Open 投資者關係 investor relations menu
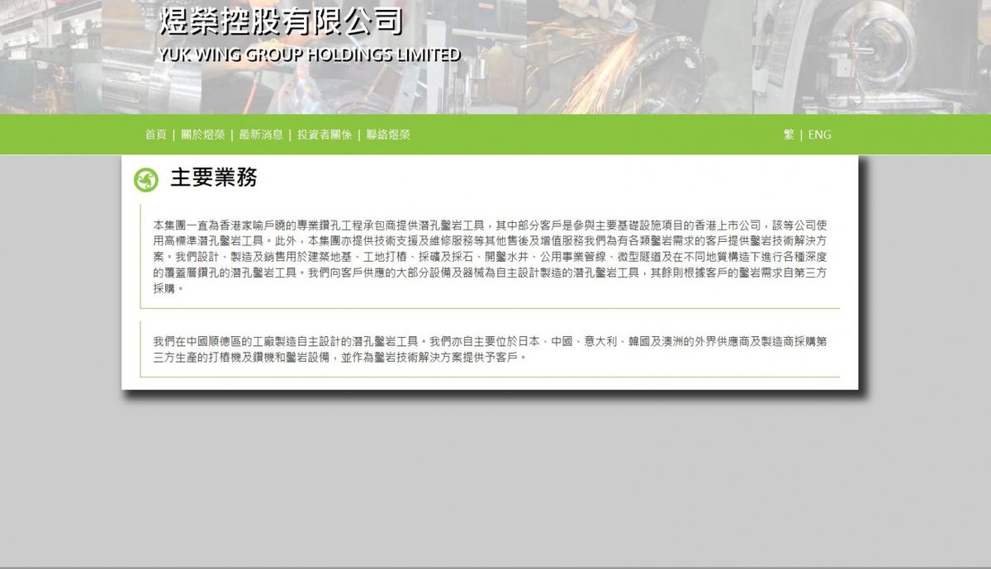991x569 pixels. [x=325, y=135]
